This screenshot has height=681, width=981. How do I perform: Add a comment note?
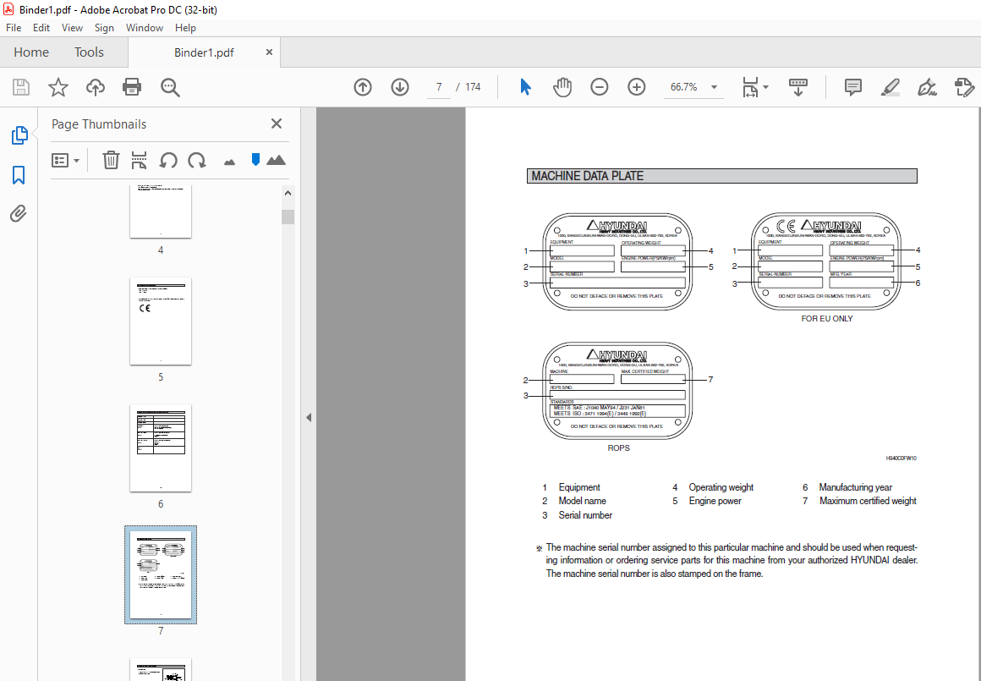(x=852, y=87)
